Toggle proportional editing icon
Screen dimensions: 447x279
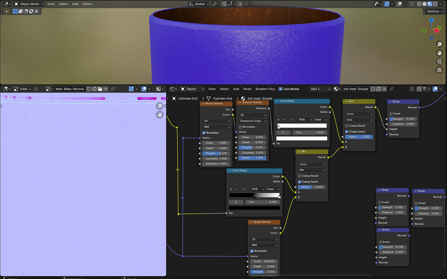240,4
